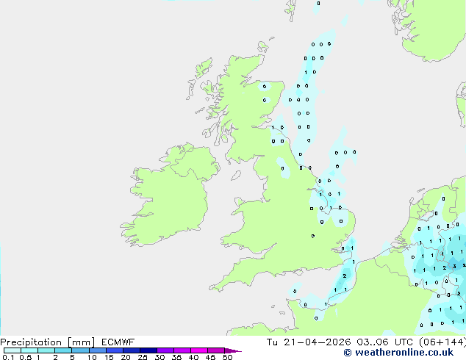Pick the 40–45 mm bright magenta swatch
Screen dimensions: 466x360
(x=199, y=350)
